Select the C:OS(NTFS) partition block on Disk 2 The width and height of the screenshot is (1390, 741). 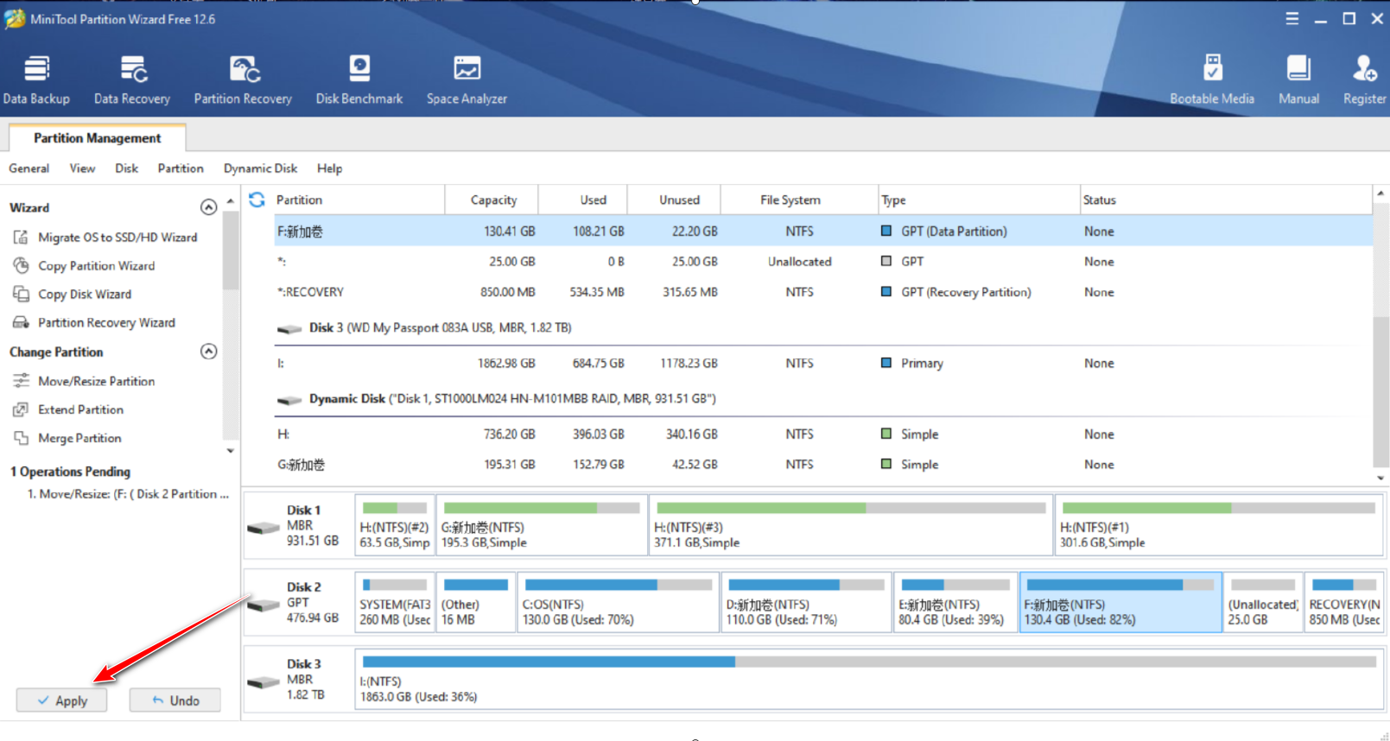point(618,602)
